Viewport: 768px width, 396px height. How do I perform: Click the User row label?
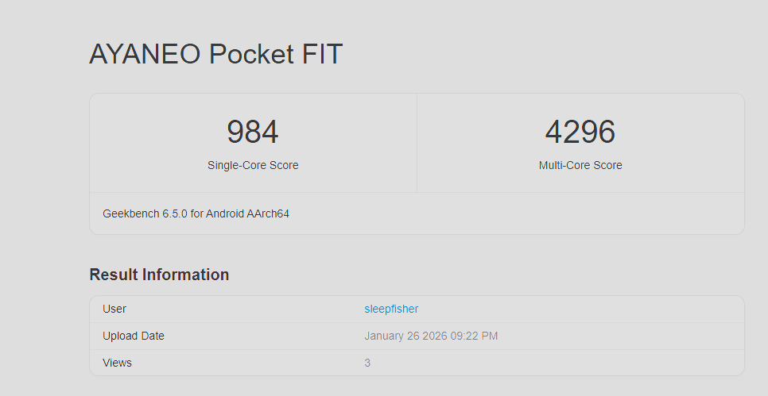point(114,309)
